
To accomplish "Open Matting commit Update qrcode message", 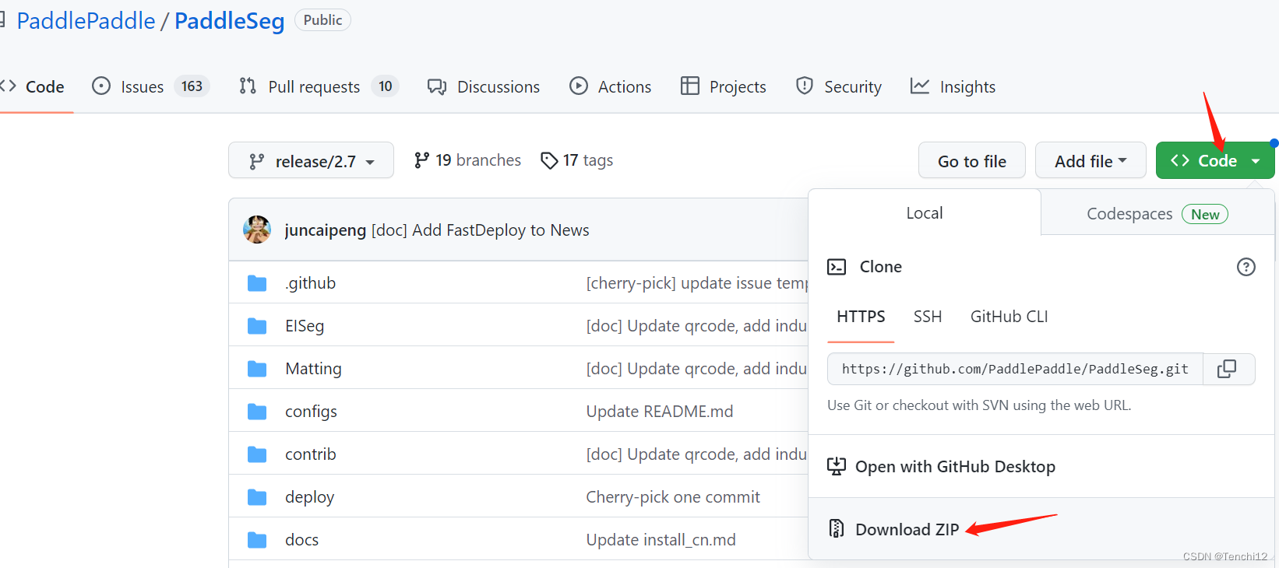I will pos(696,369).
